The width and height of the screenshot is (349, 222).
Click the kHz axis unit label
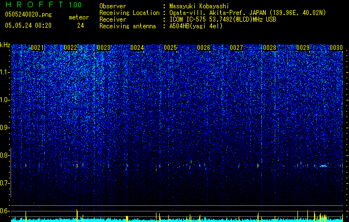pos(5,45)
